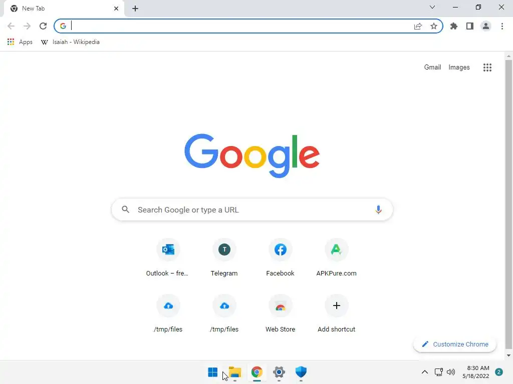Screen dimensions: 513x384
Task: Open the notification badge showing 2
Action: (x=499, y=372)
